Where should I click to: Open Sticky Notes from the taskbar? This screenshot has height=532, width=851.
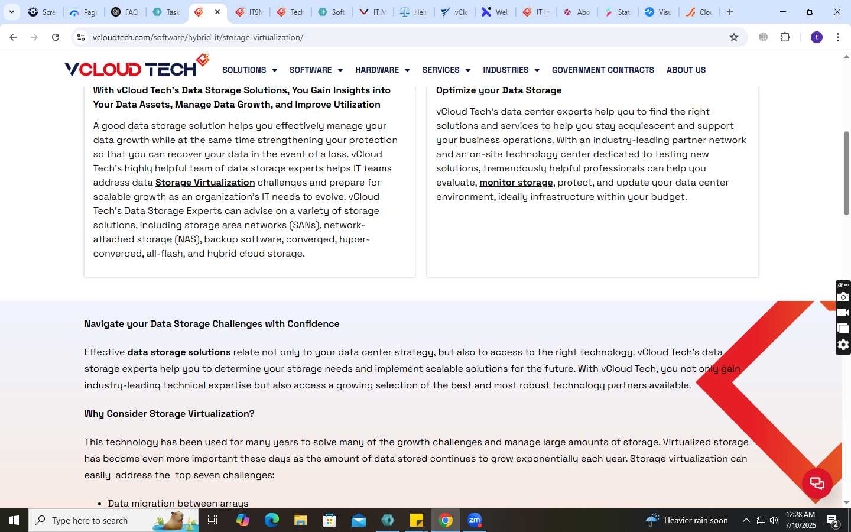pos(417,520)
